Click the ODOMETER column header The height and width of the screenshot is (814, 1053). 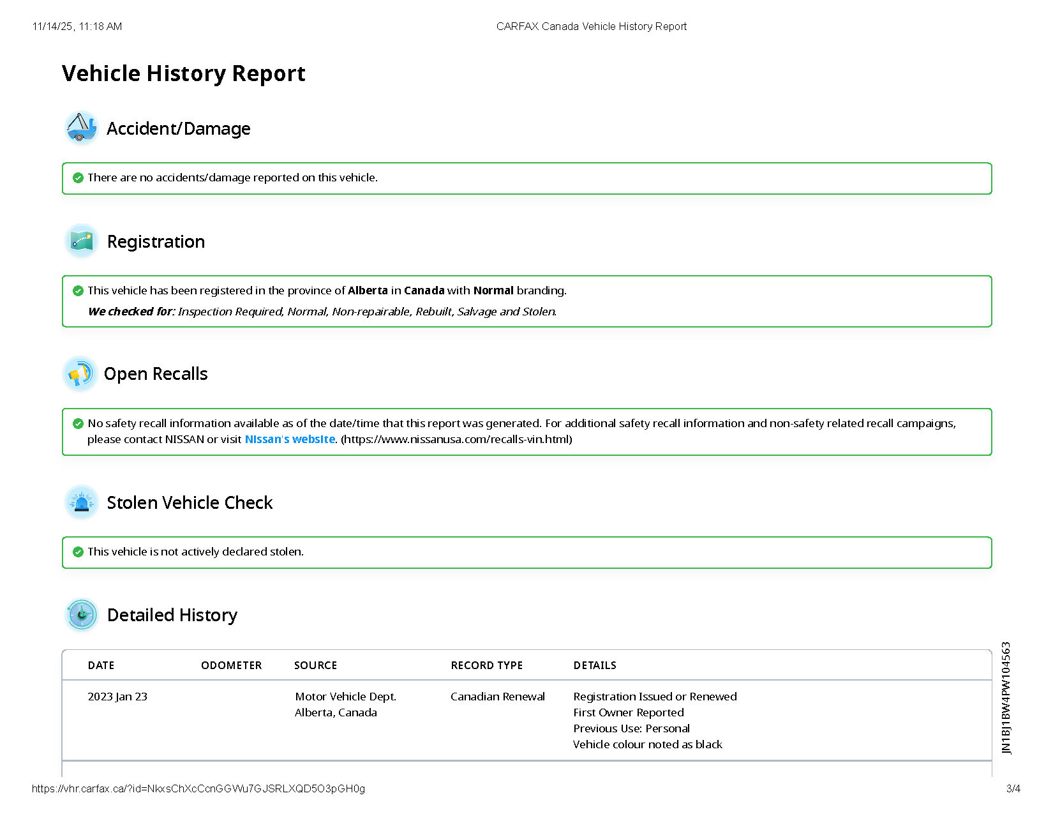pyautogui.click(x=231, y=665)
